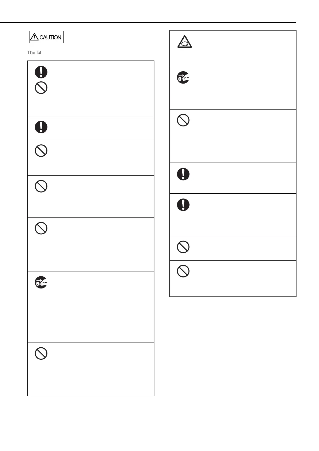
Task: Click the prohibition icon in the last right box
Action: pos(183,271)
